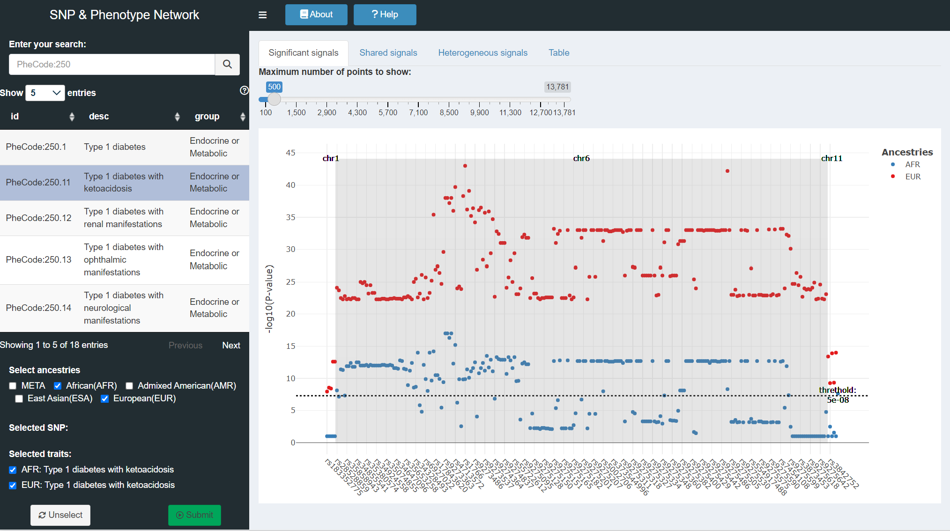Open the Table tab

(x=558, y=53)
